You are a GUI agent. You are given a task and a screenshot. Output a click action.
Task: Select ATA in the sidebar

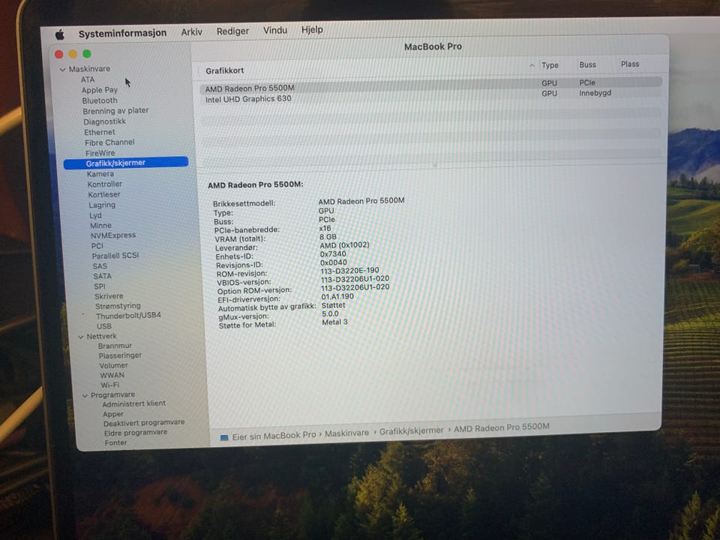(88, 80)
